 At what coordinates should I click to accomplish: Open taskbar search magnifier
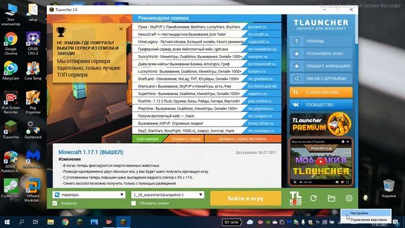22,222
